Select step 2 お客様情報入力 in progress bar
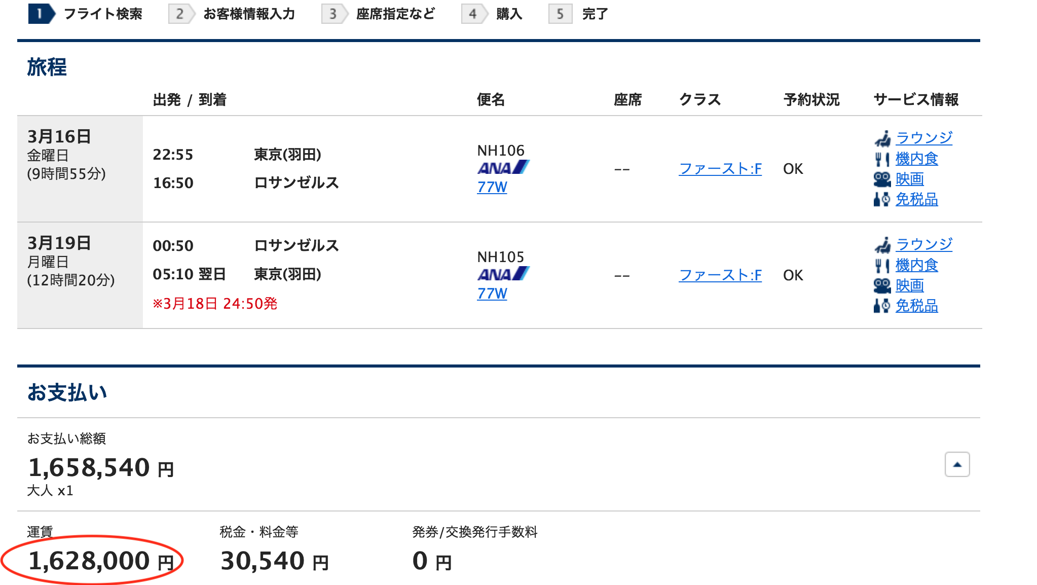This screenshot has width=1037, height=585. tap(232, 14)
